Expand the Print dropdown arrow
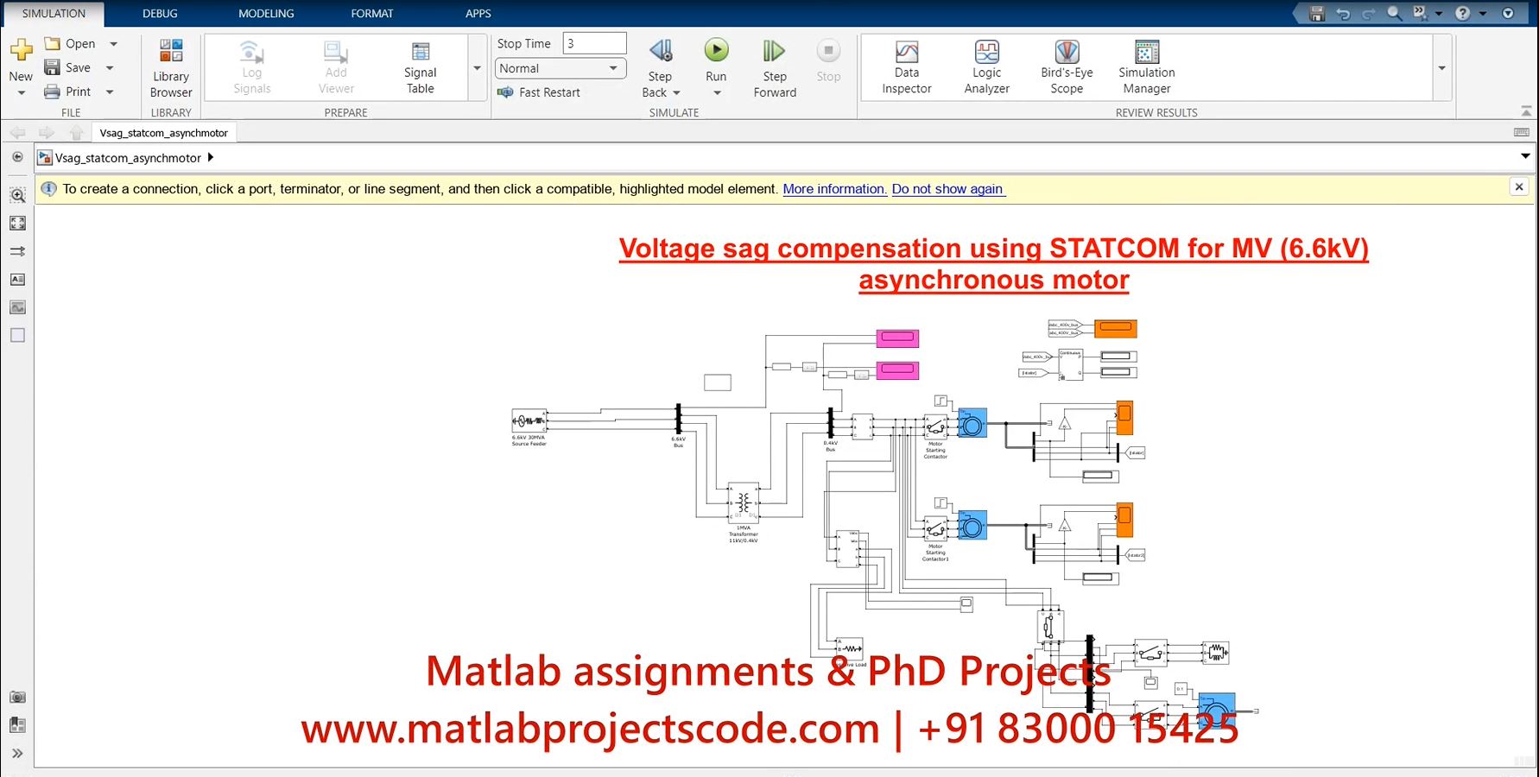Viewport: 1539px width, 777px height. point(110,92)
